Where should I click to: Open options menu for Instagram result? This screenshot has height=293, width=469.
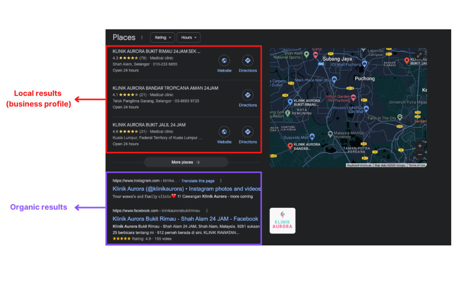[221, 181]
